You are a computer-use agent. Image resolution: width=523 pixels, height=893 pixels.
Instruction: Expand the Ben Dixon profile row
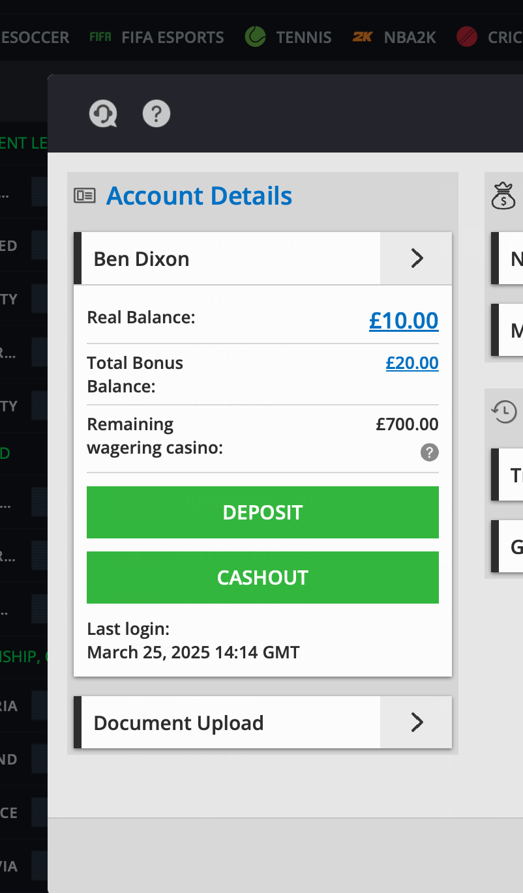click(x=416, y=259)
